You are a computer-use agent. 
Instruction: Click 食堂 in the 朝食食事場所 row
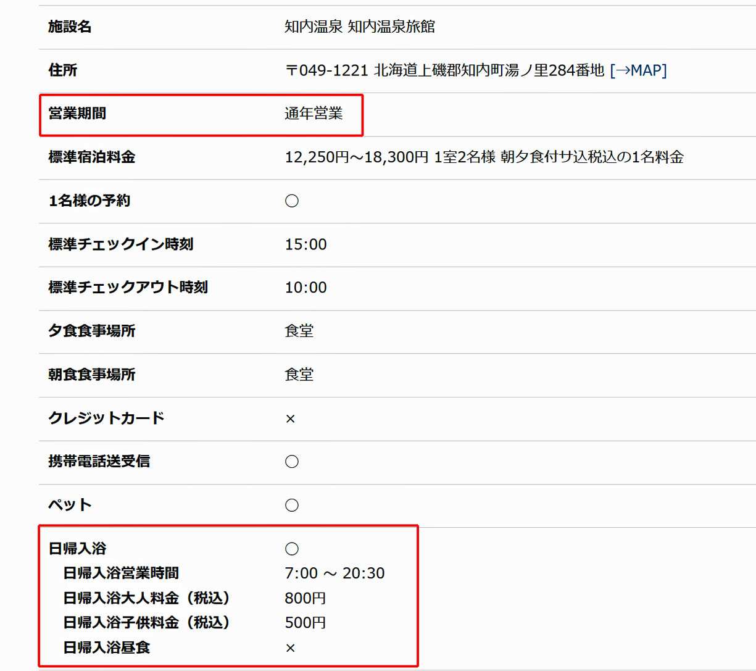tap(299, 375)
